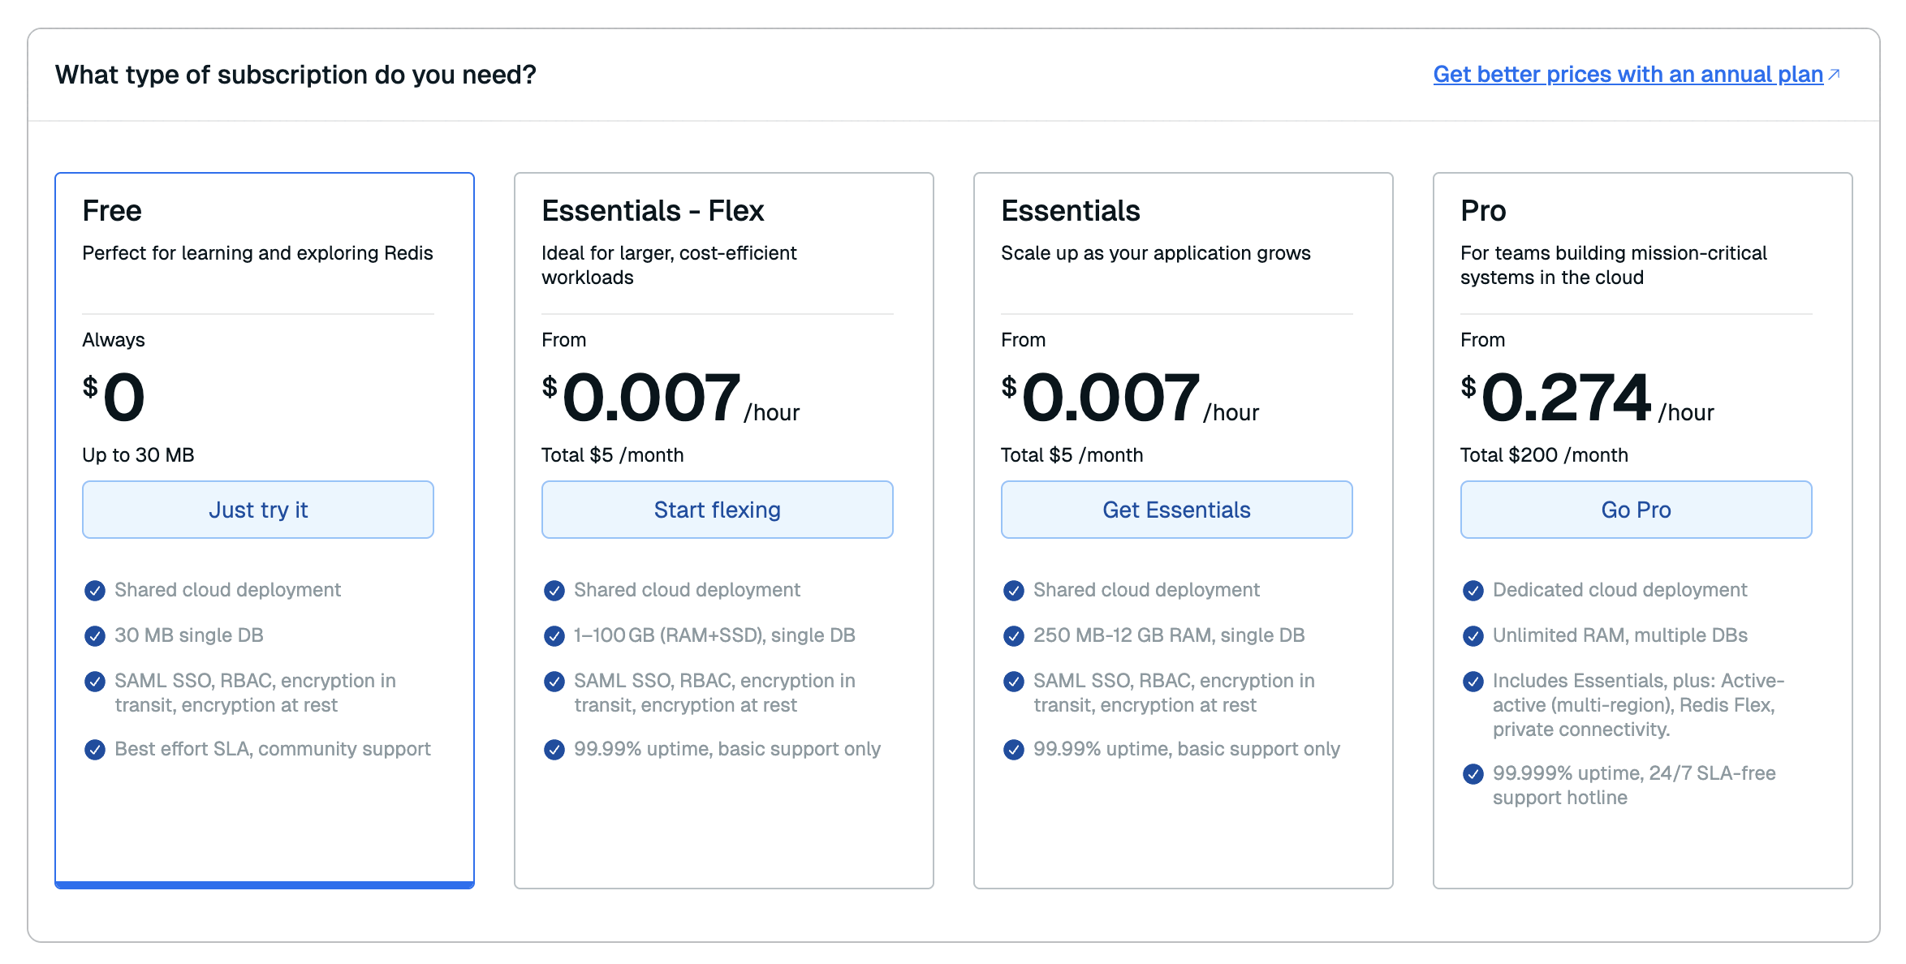Select the Essentials plan card heading
This screenshot has height=964, width=1906.
1070,211
